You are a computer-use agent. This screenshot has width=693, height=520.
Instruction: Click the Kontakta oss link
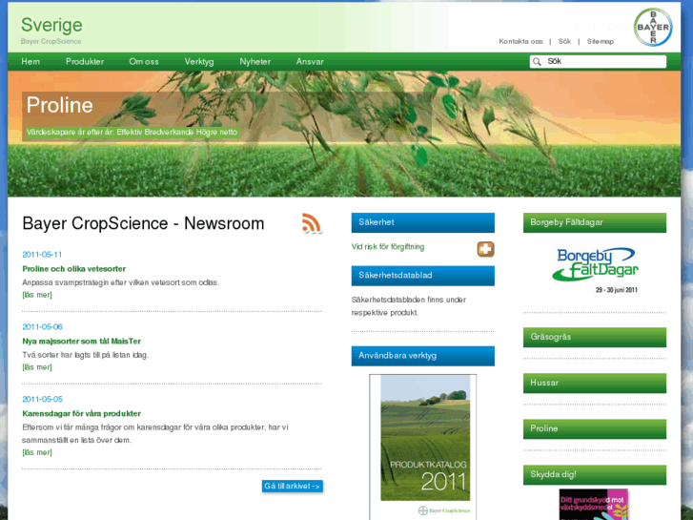point(520,41)
